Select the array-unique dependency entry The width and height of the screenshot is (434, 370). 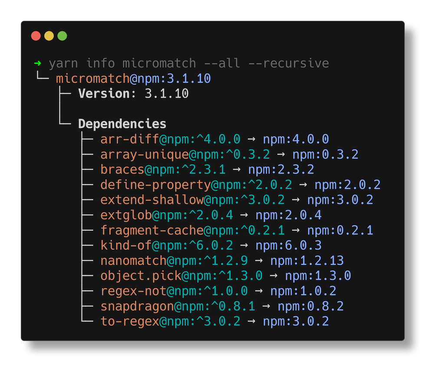pyautogui.click(x=229, y=154)
